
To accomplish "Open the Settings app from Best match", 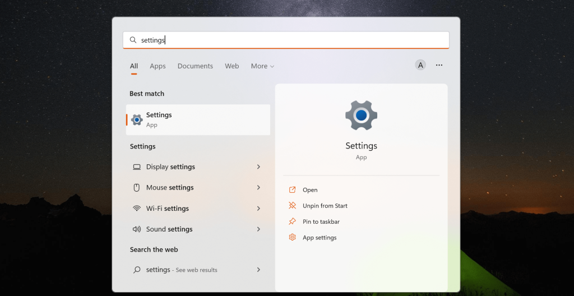I will click(198, 120).
